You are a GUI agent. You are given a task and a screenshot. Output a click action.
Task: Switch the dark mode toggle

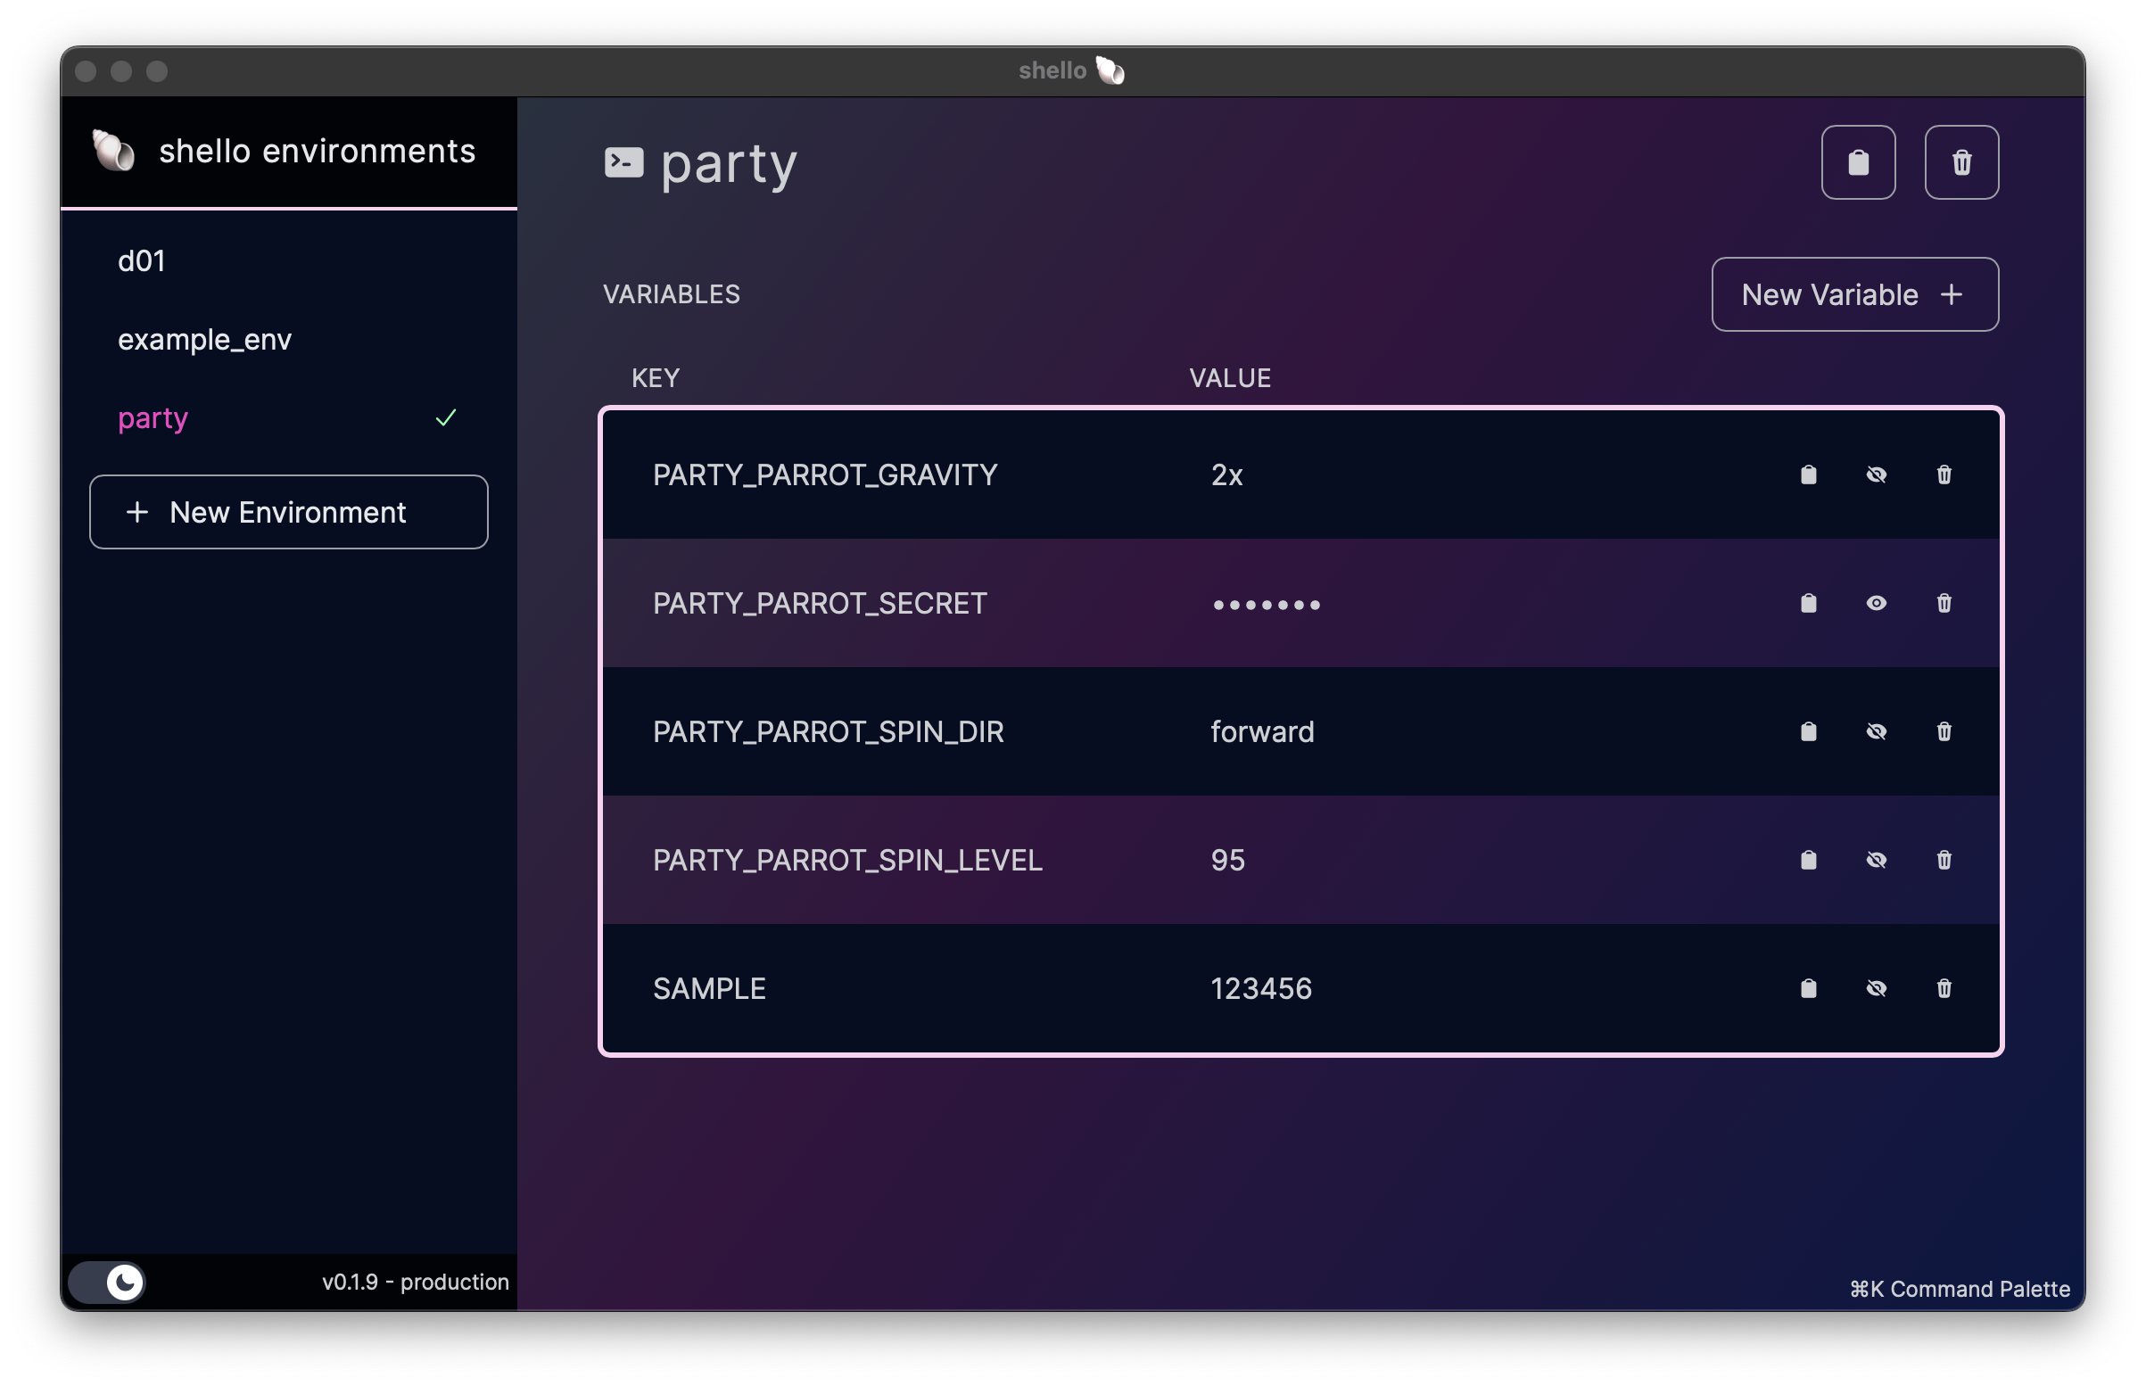coord(107,1282)
